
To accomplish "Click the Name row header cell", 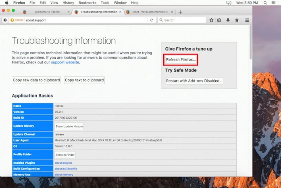I will (x=33, y=106).
